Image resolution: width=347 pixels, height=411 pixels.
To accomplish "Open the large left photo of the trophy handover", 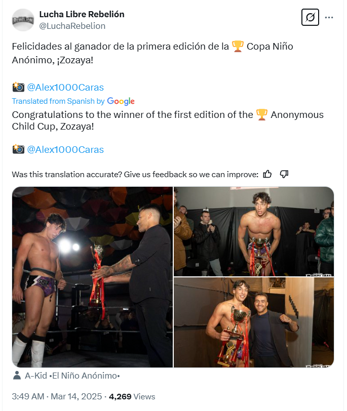I will 92,277.
